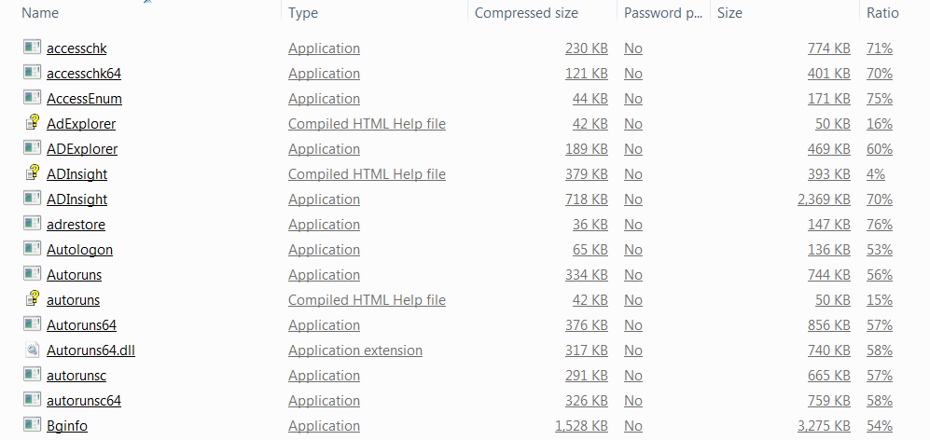Click the AdExplorer help file icon
This screenshot has width=930, height=440.
click(33, 123)
